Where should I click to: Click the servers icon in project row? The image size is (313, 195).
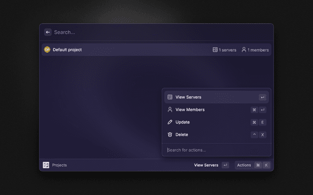tap(215, 50)
